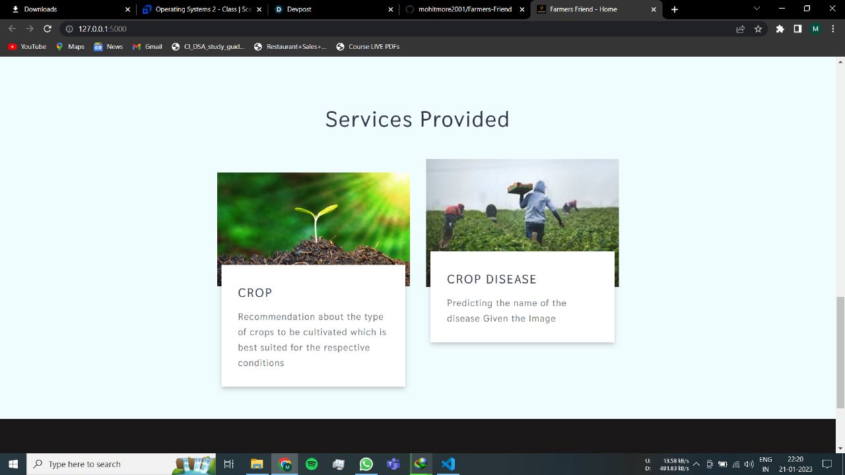Screen dimensions: 845x475
Task: Expand the tab search dropdown chevron
Action: [757, 9]
